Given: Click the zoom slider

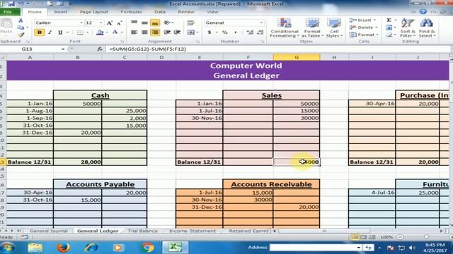Looking at the screenshot, I should tap(426, 237).
